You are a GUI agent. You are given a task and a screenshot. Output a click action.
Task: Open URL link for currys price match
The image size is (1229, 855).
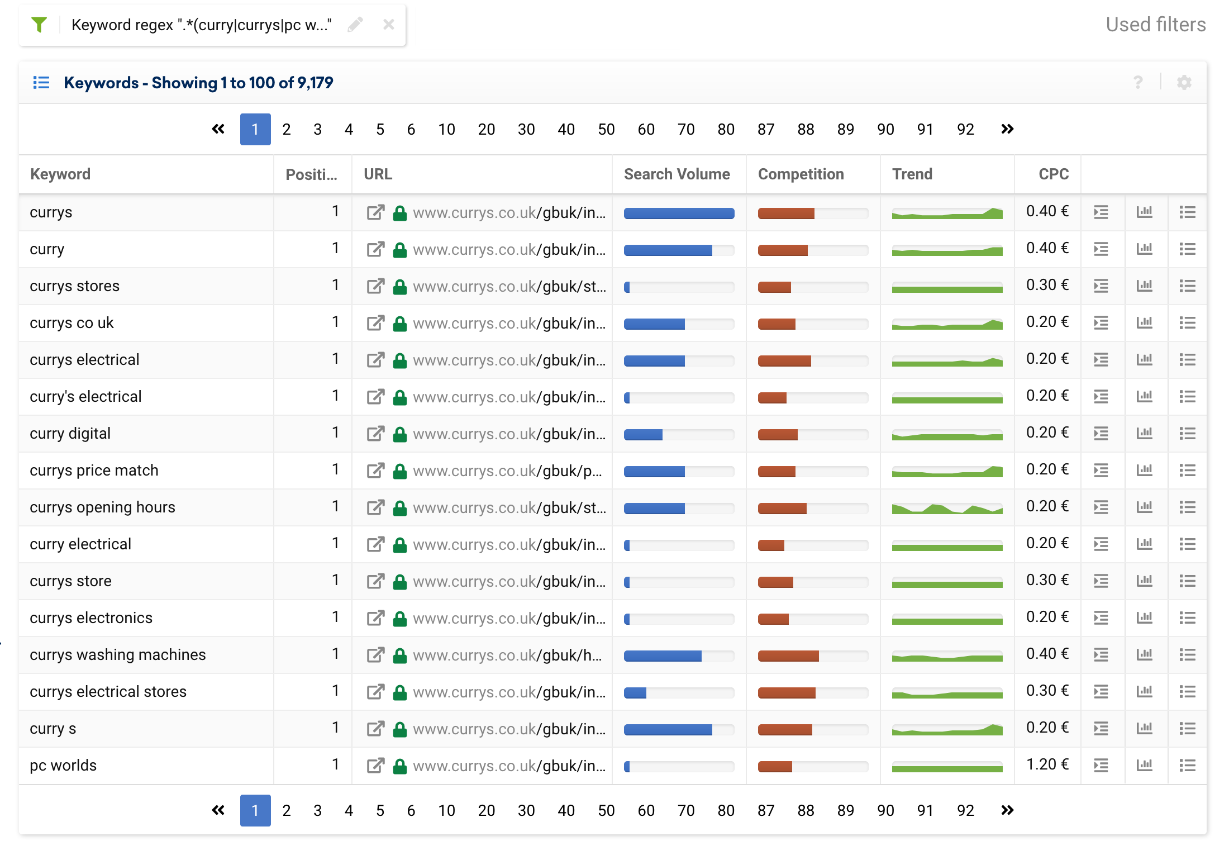pyautogui.click(x=507, y=471)
